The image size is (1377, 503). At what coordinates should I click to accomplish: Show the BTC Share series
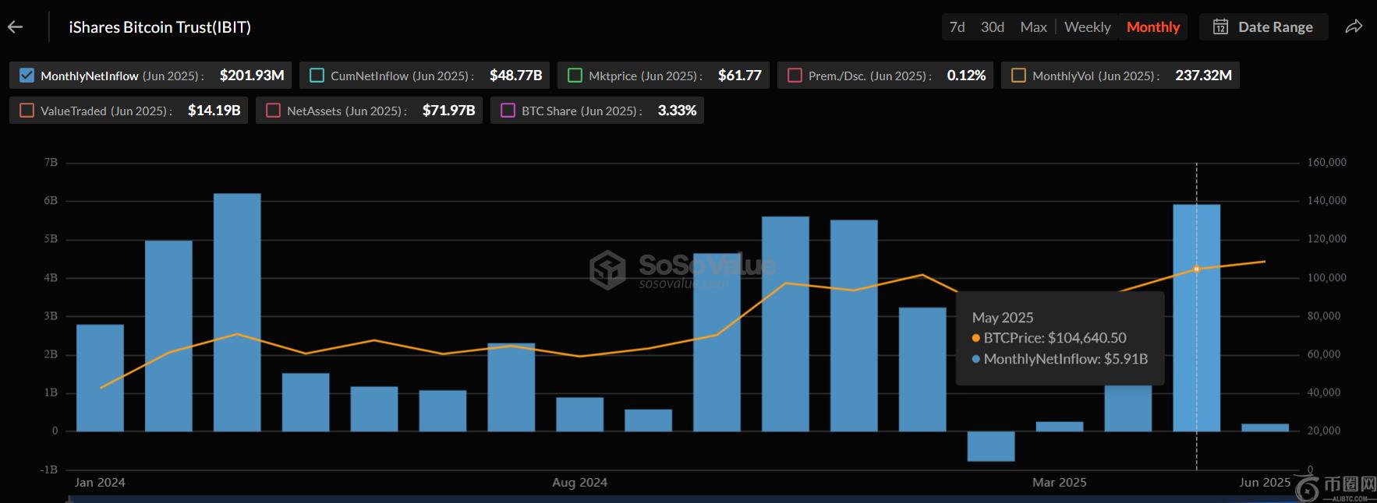[x=508, y=111]
